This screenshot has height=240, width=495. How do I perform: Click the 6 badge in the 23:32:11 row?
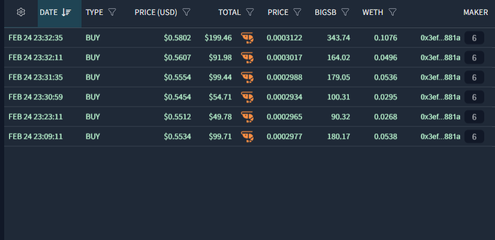474,57
